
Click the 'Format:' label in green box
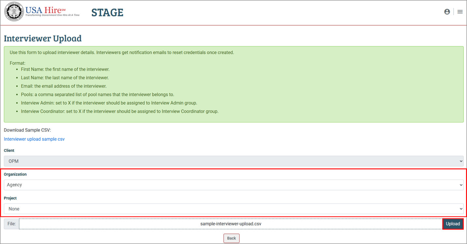(18, 63)
